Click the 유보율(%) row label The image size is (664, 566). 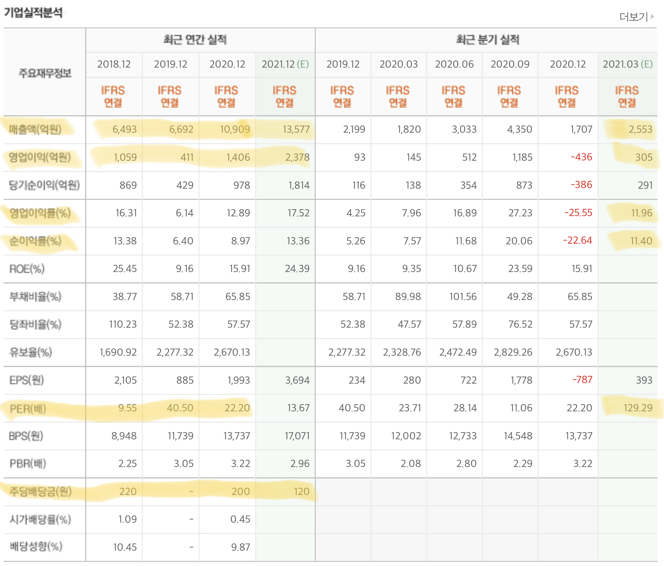(31, 352)
